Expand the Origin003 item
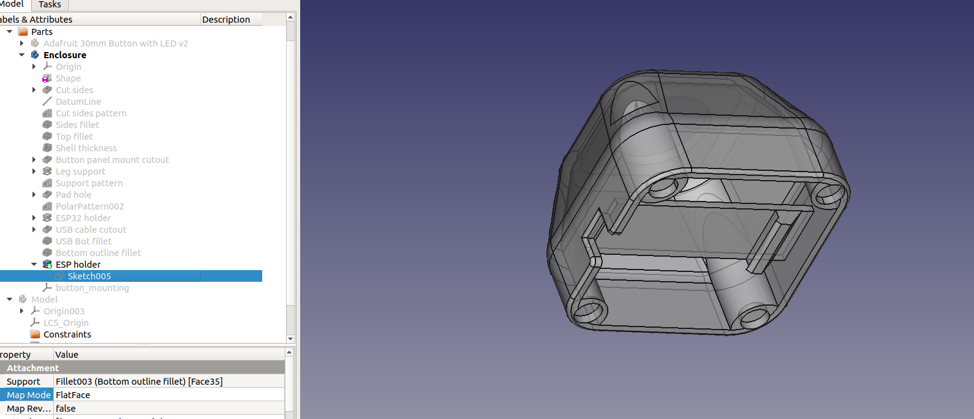This screenshot has width=974, height=419. [21, 311]
